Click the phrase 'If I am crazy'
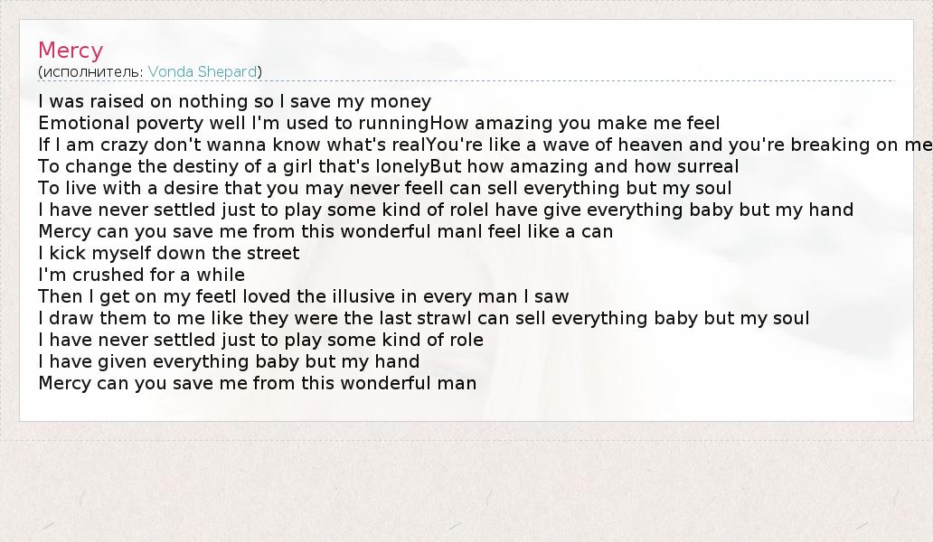The height and width of the screenshot is (542, 933). [x=97, y=145]
